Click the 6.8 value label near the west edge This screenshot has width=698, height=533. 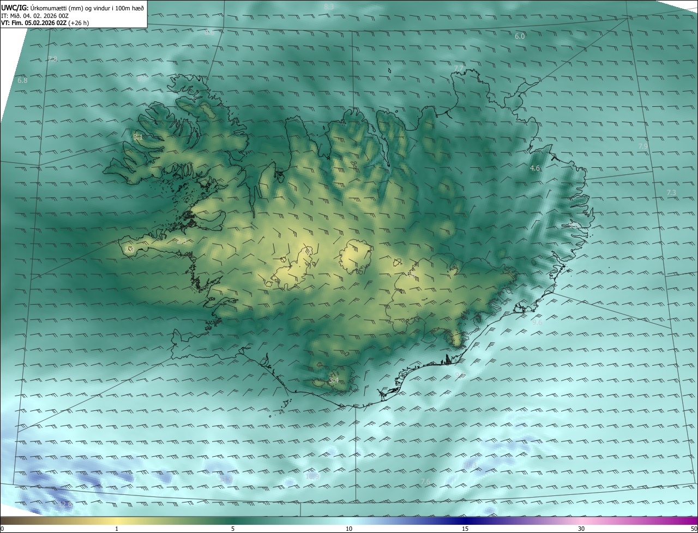tap(22, 80)
